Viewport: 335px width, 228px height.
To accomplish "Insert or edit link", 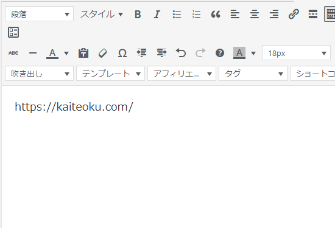I will pyautogui.click(x=294, y=15).
